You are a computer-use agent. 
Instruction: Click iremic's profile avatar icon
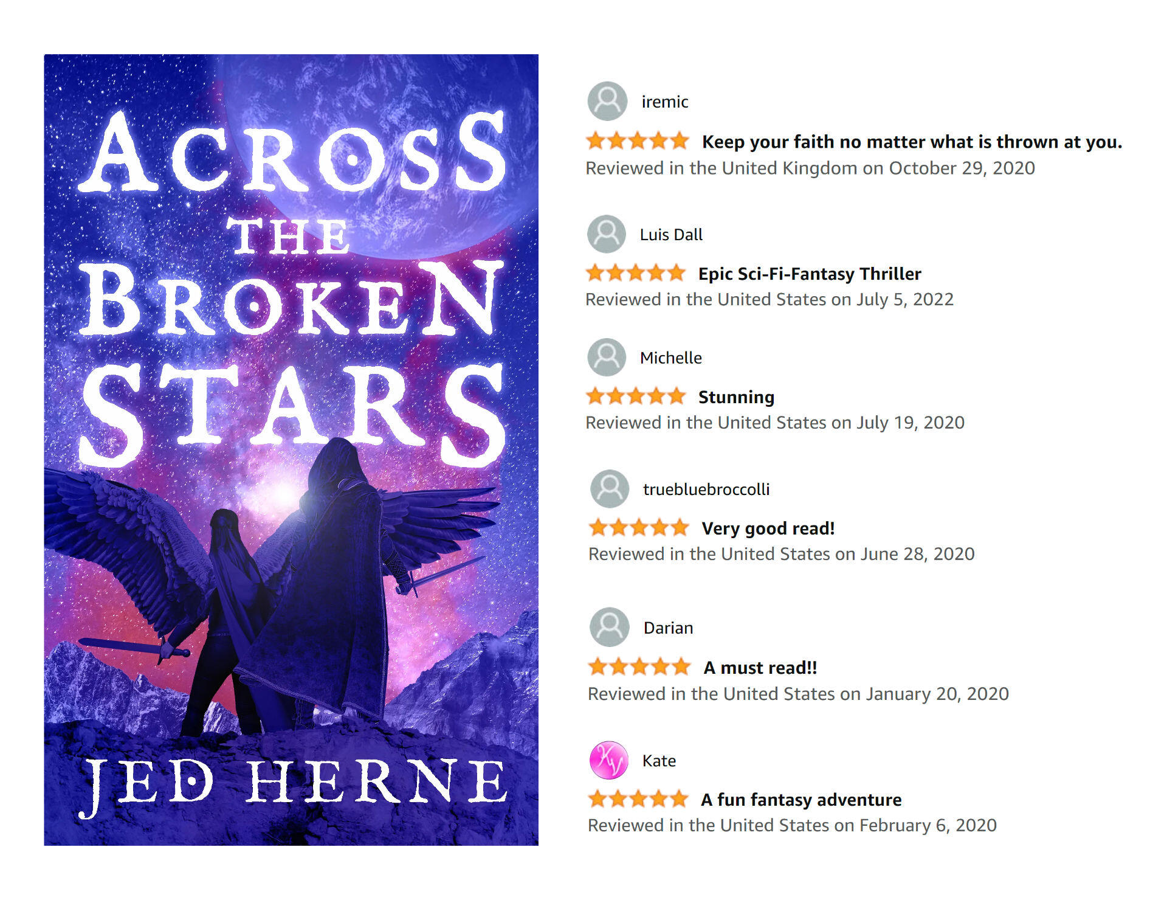[607, 101]
